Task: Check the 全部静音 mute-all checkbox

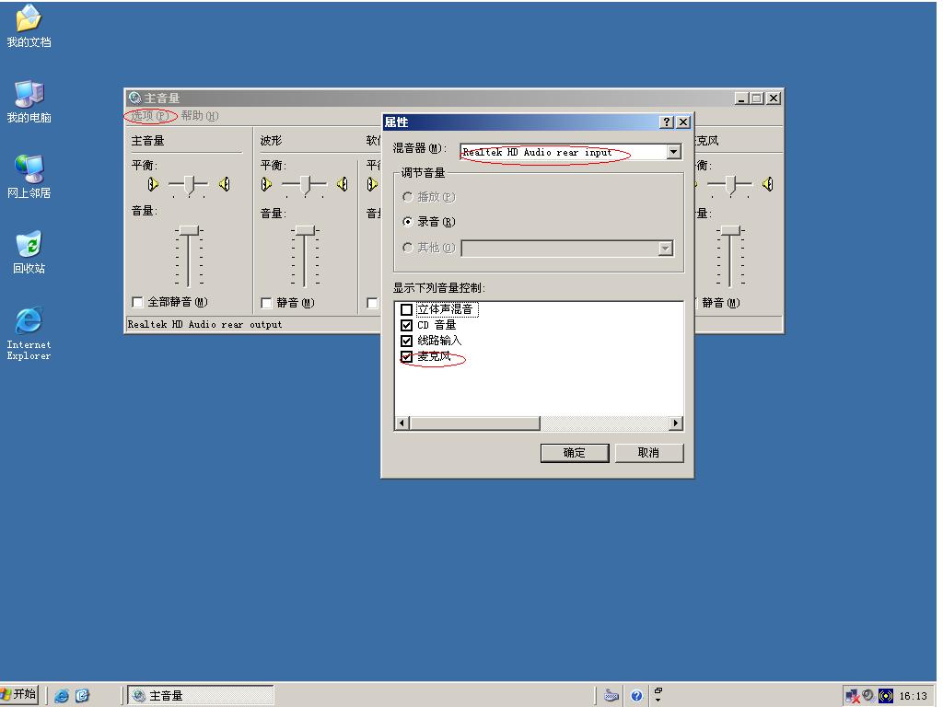Action: point(138,302)
